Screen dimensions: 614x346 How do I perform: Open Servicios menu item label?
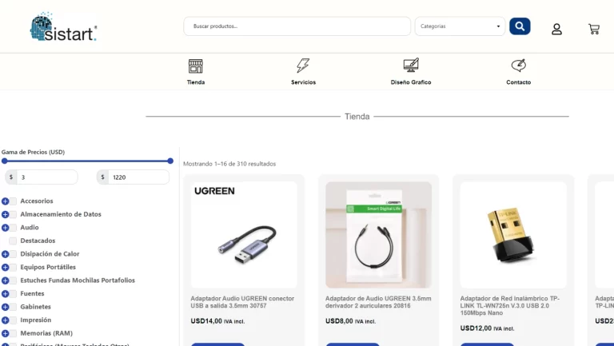coord(304,82)
